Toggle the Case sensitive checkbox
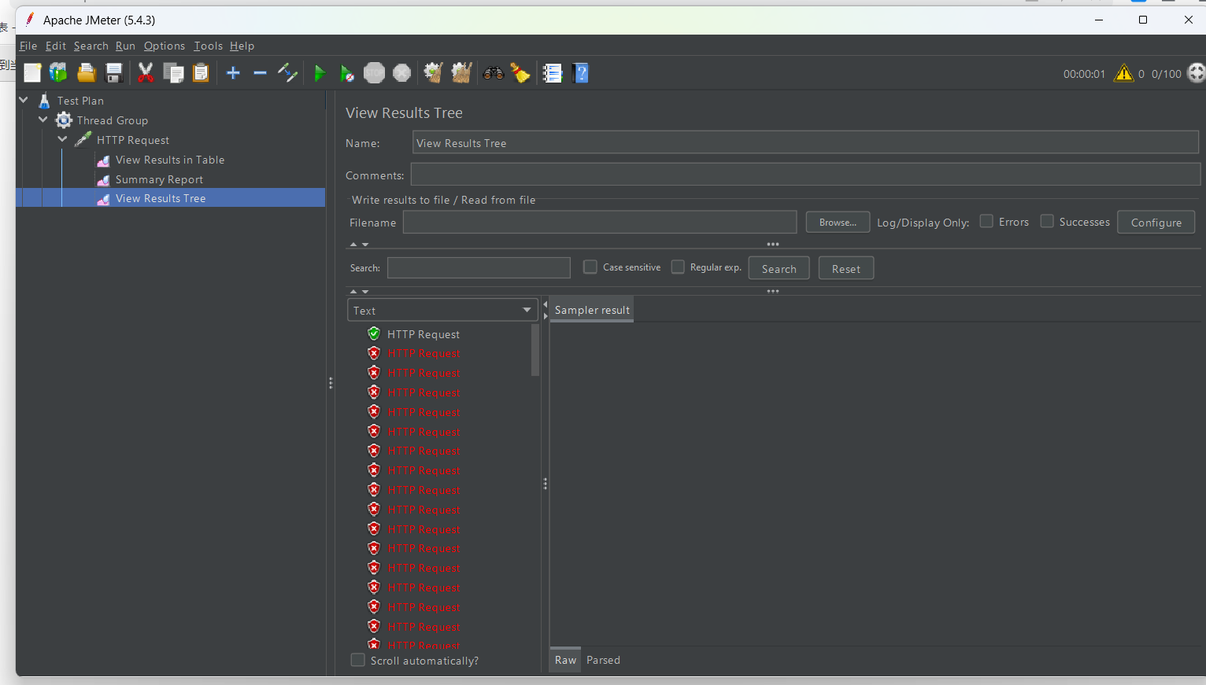 tap(590, 267)
